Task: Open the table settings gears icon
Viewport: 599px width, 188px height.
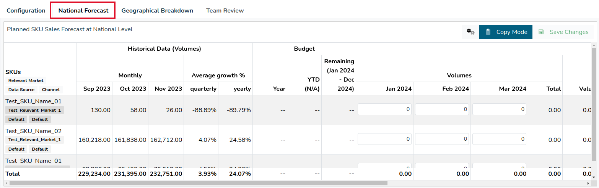Action: click(470, 32)
